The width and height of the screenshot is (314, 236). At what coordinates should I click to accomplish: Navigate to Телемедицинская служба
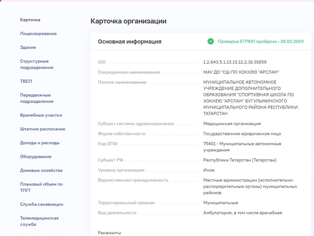point(39,221)
